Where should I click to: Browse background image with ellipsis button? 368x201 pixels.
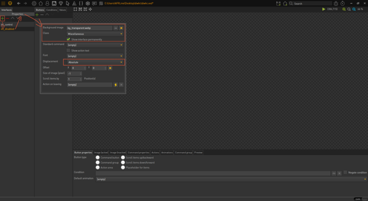click(116, 28)
